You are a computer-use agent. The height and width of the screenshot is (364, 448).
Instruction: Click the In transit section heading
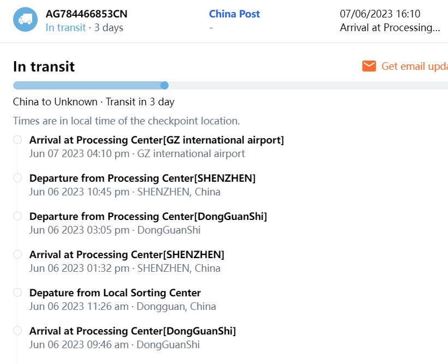pos(44,67)
